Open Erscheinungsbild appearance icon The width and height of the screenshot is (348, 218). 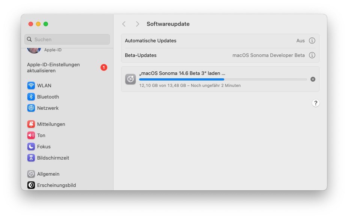[31, 185]
